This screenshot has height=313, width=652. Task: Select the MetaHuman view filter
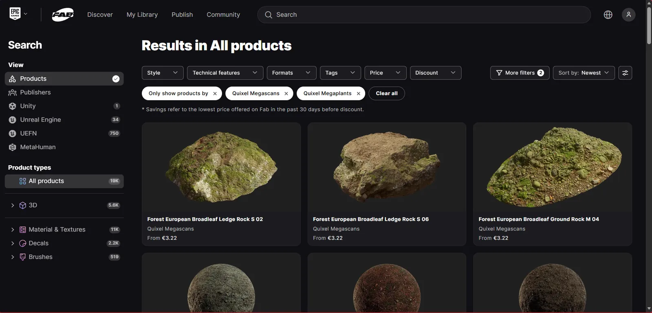coord(64,147)
